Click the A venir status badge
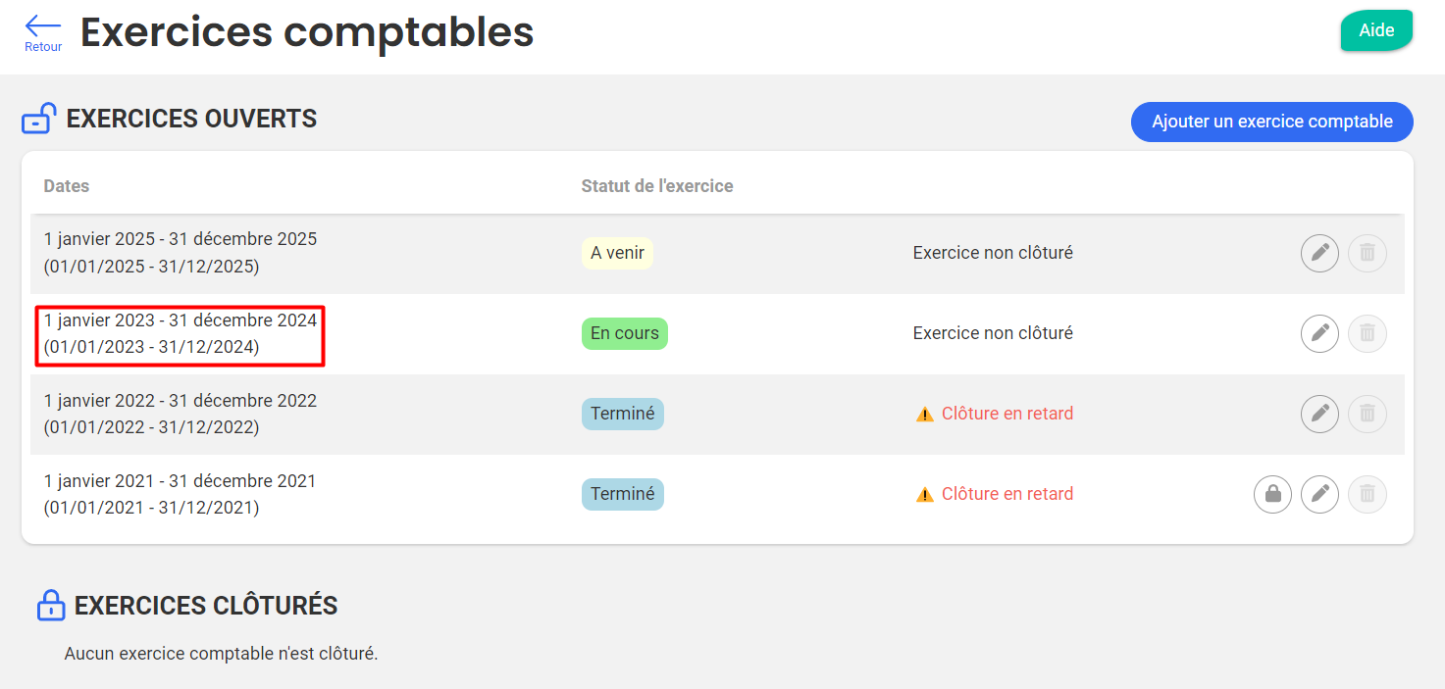The image size is (1445, 689). pos(617,253)
